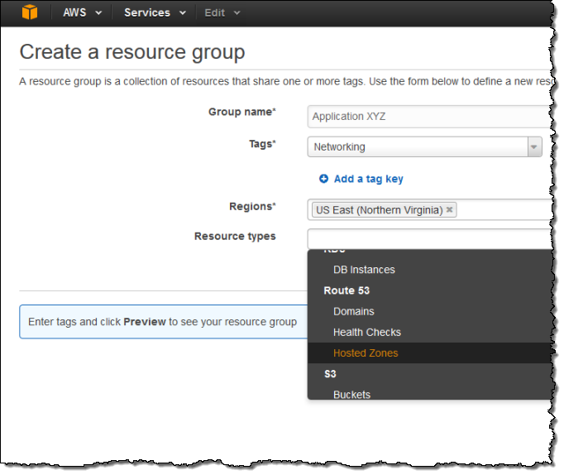Click the US East (Northern Virginia) region label
Screen dimensions: 564x475
point(379,210)
